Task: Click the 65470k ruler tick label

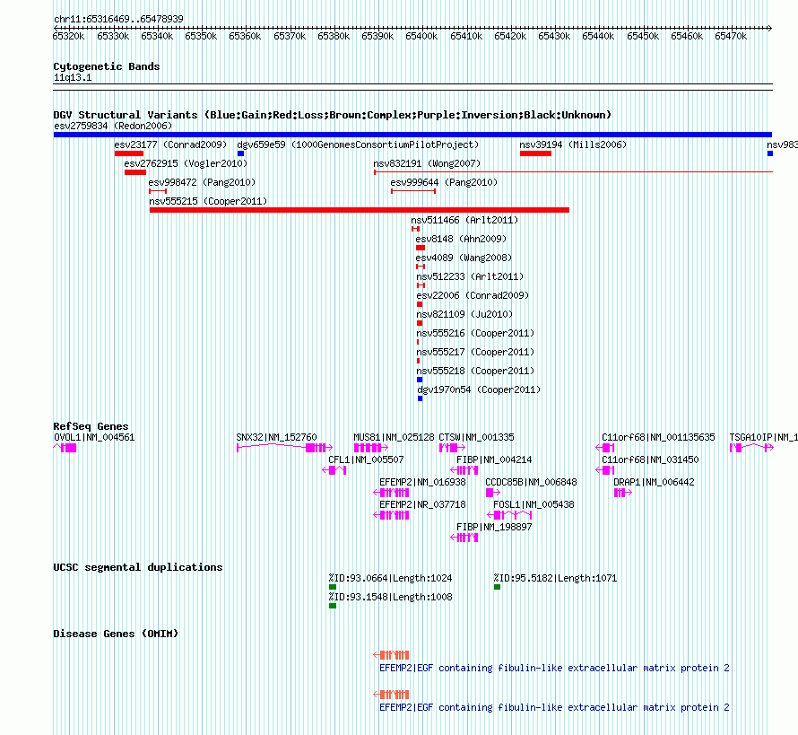Action: click(x=731, y=36)
